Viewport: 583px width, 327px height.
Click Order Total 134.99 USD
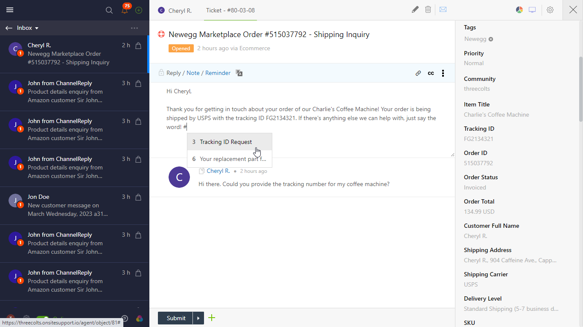(479, 212)
